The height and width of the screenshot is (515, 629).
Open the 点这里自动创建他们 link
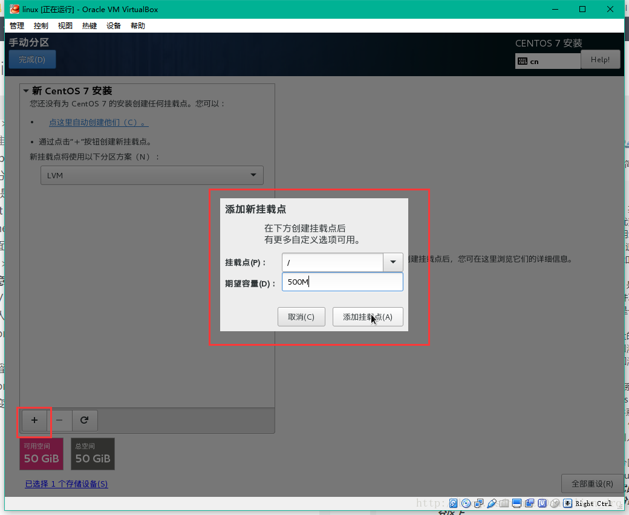point(98,122)
